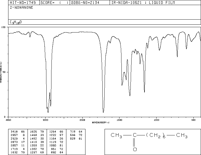
Task: Select peak table row 1468 33
Action: [37, 135]
